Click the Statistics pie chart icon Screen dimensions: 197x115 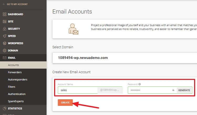tap(4, 108)
